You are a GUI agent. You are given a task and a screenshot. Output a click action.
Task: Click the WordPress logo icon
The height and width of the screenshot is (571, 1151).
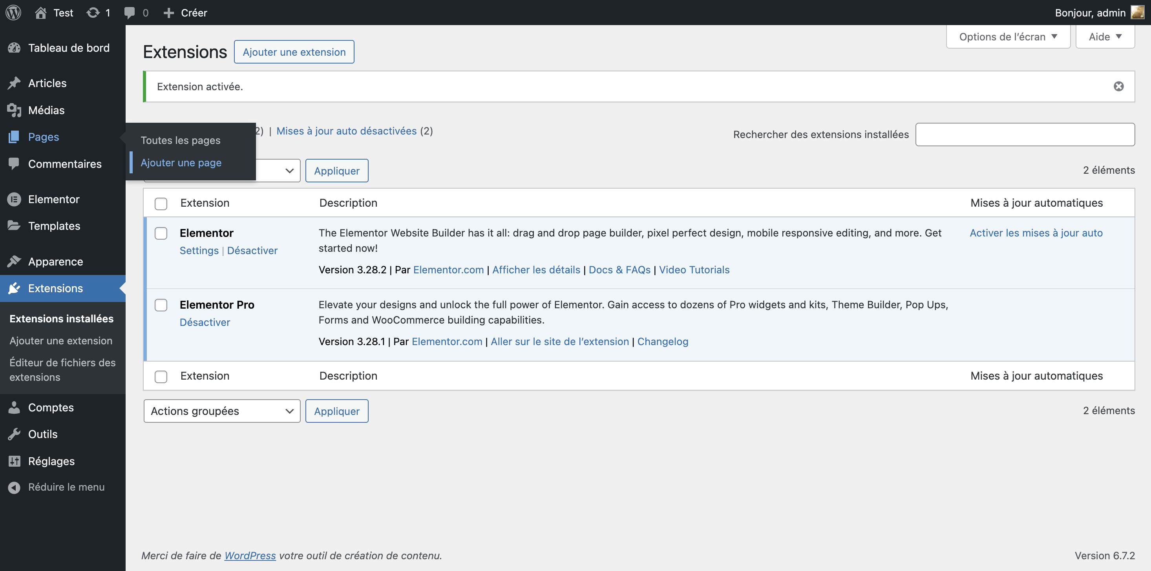(x=13, y=13)
